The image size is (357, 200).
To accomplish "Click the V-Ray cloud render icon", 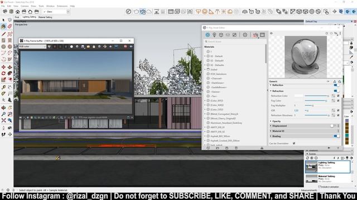I will tap(149, 12).
